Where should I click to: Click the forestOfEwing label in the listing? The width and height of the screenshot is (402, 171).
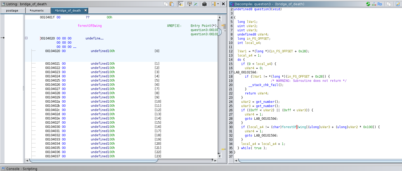click(x=90, y=26)
